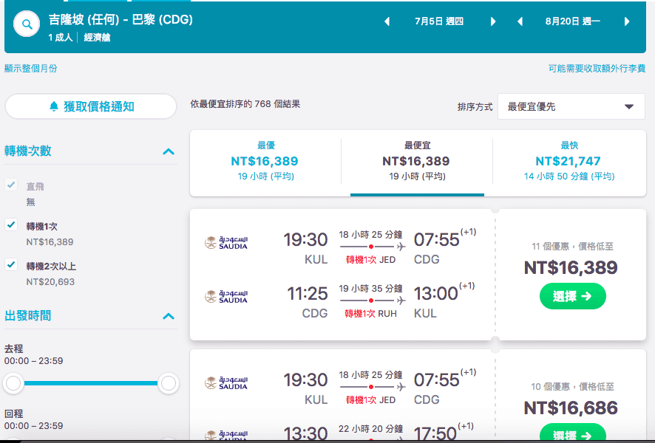Collapse the 出發時間 section

point(169,316)
